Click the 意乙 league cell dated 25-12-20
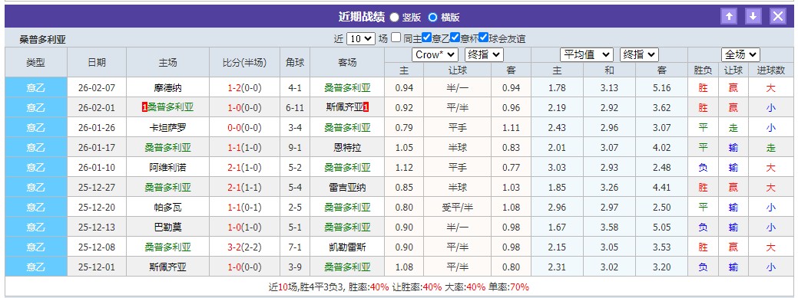The width and height of the screenshot is (798, 298). [x=35, y=207]
